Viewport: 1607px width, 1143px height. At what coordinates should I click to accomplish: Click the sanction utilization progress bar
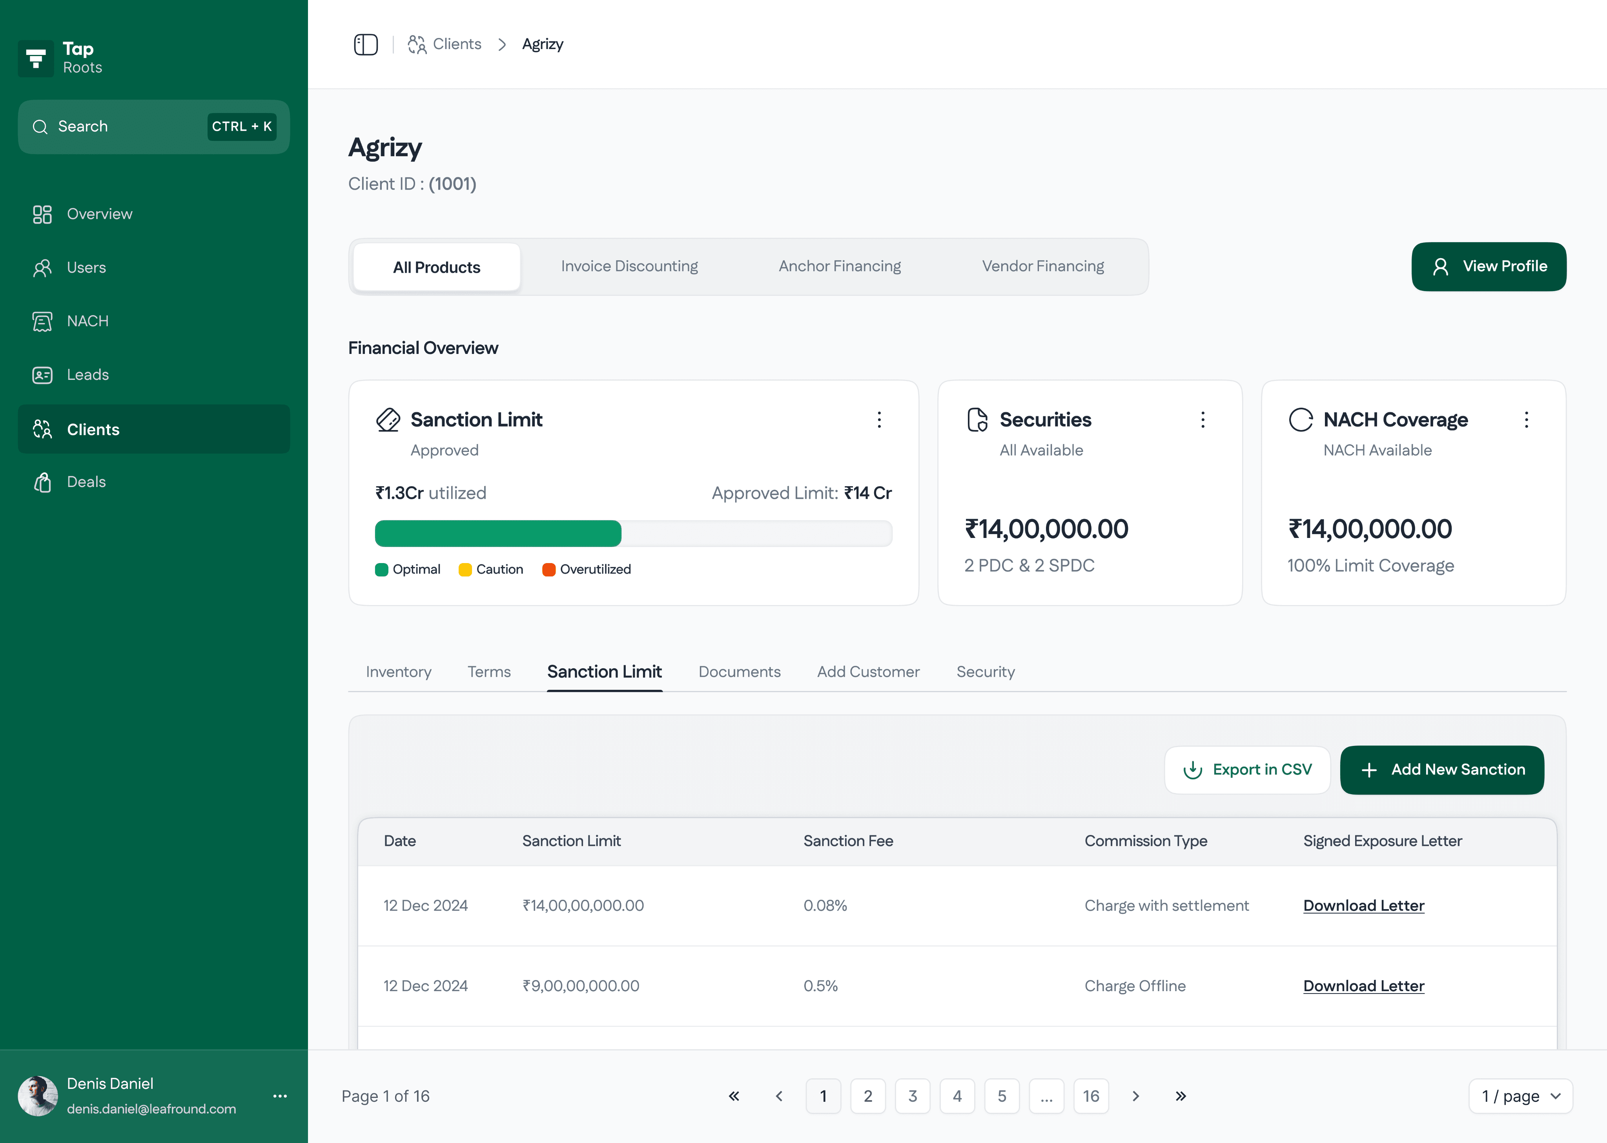click(633, 534)
